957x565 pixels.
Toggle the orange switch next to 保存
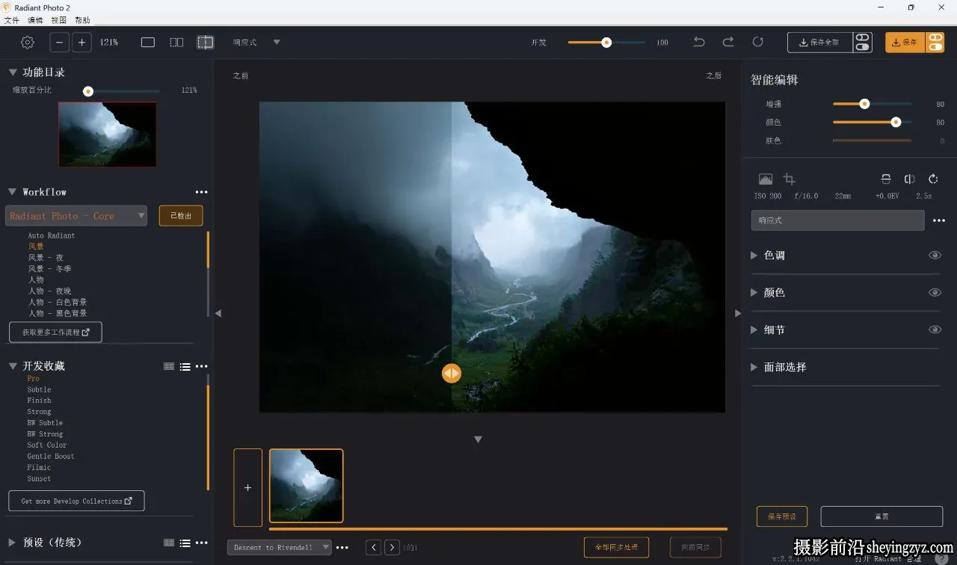[x=935, y=43]
